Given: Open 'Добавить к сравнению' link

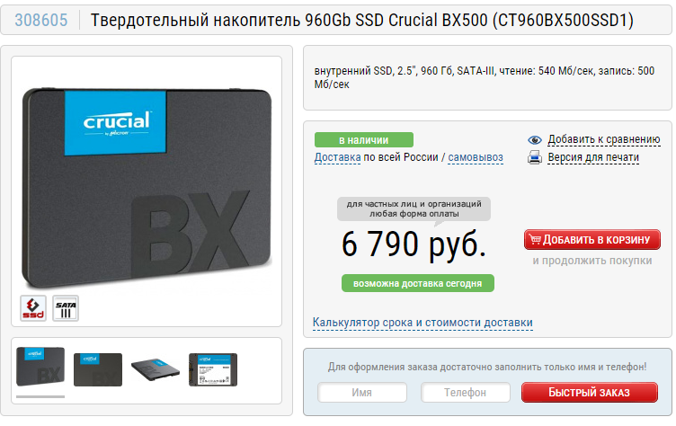Looking at the screenshot, I should (x=603, y=139).
